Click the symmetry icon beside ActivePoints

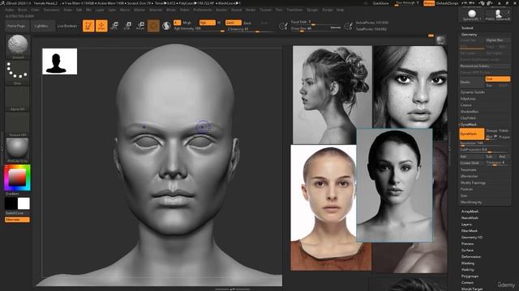pos(348,26)
